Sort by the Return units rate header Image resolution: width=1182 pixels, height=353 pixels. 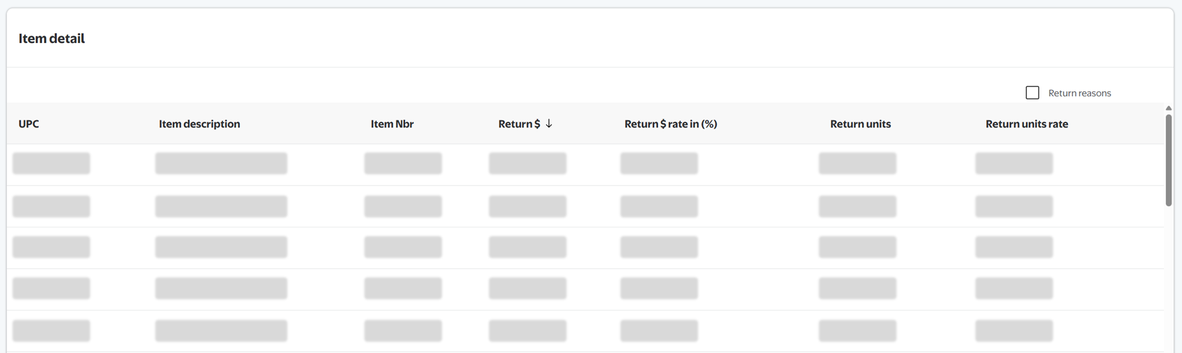tap(1027, 124)
